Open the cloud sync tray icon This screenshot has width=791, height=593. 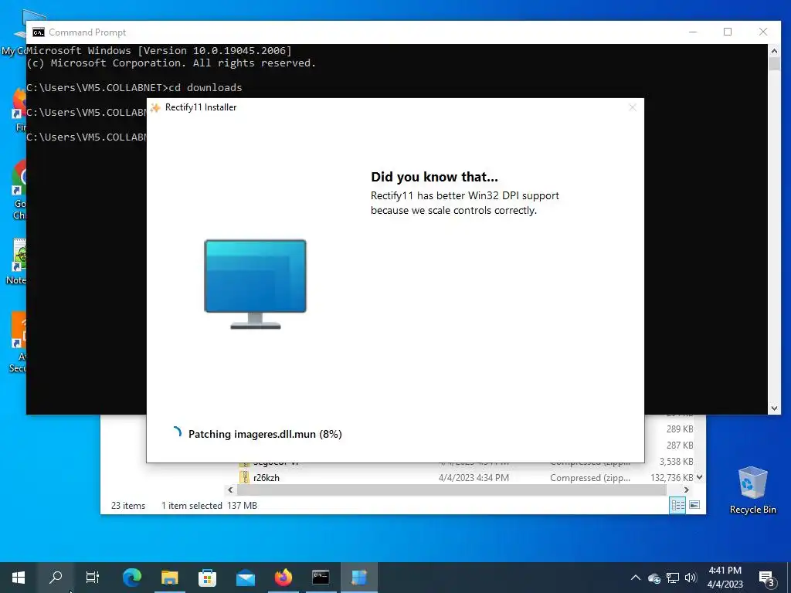(x=654, y=578)
